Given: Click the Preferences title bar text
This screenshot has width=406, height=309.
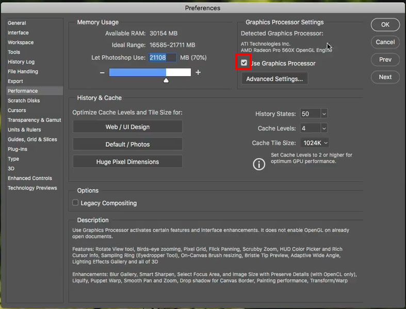Looking at the screenshot, I should pos(203,8).
